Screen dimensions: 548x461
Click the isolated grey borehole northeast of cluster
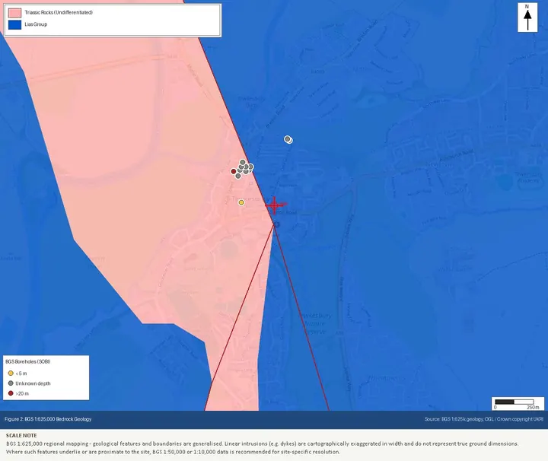click(288, 139)
